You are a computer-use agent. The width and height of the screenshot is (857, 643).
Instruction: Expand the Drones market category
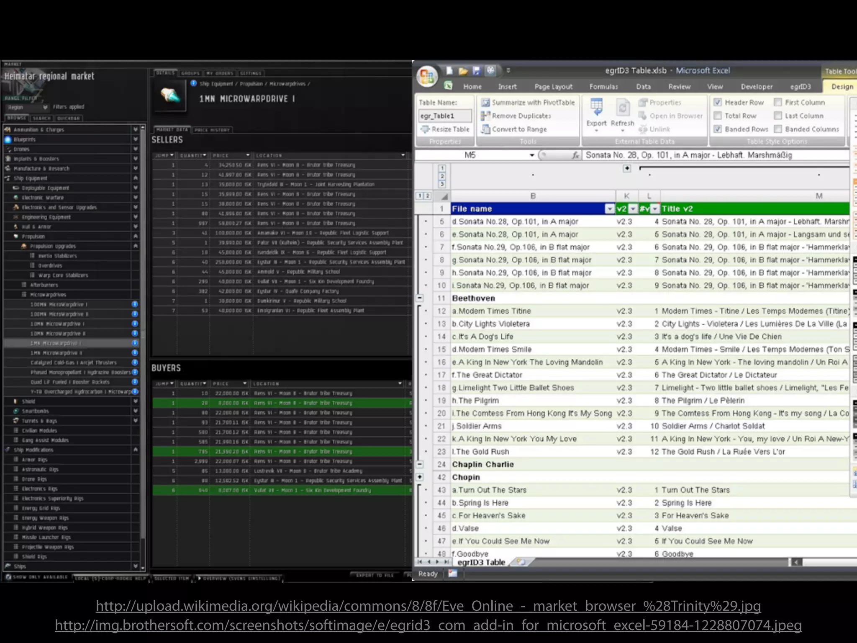(x=136, y=149)
